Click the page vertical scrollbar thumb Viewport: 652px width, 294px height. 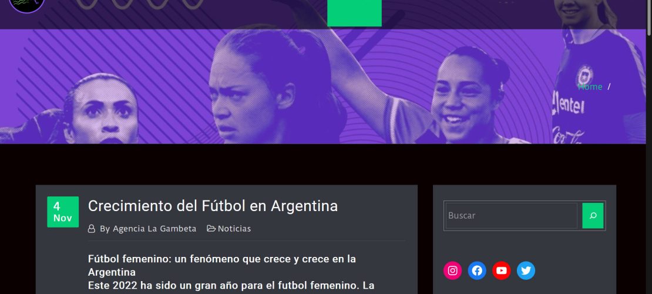(x=648, y=19)
